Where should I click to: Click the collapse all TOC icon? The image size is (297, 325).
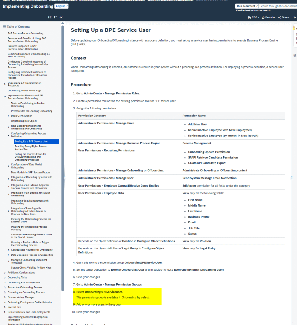55,17
